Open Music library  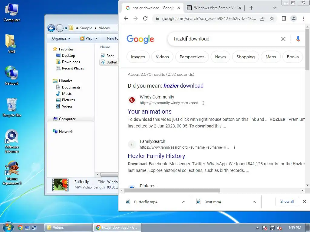(x=67, y=94)
